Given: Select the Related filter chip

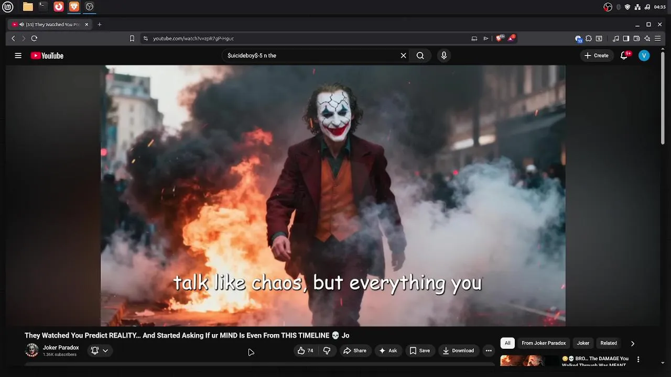Looking at the screenshot, I should pos(609,343).
